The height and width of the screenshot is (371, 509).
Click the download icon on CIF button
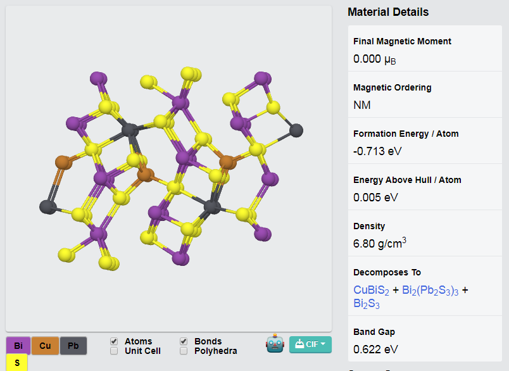coord(299,344)
